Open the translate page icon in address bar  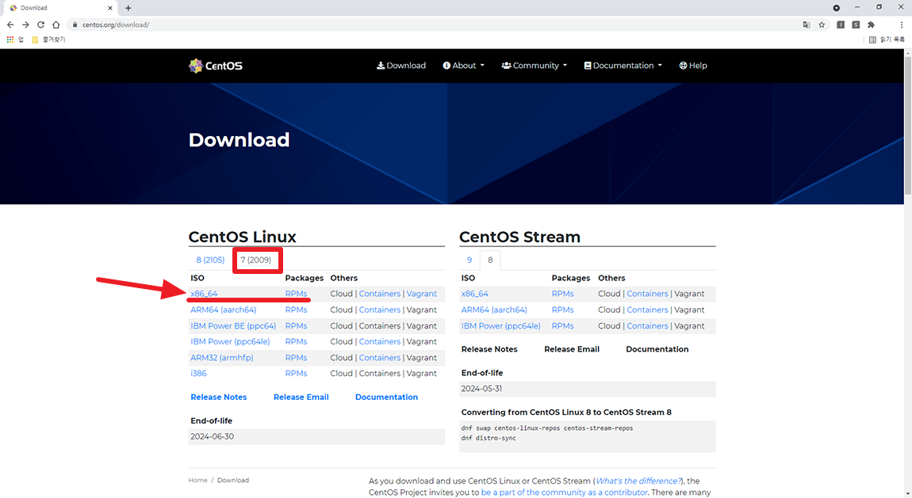click(x=807, y=25)
